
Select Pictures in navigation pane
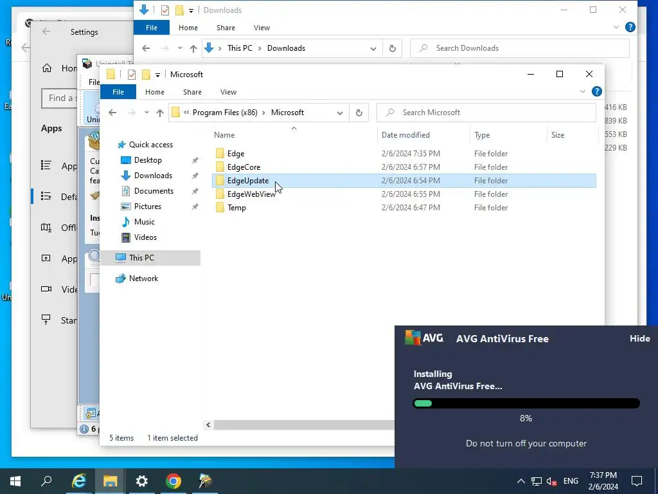tap(147, 206)
